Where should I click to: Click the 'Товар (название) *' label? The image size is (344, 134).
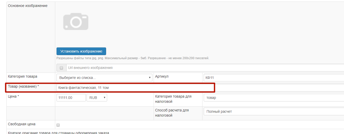click(x=23, y=87)
